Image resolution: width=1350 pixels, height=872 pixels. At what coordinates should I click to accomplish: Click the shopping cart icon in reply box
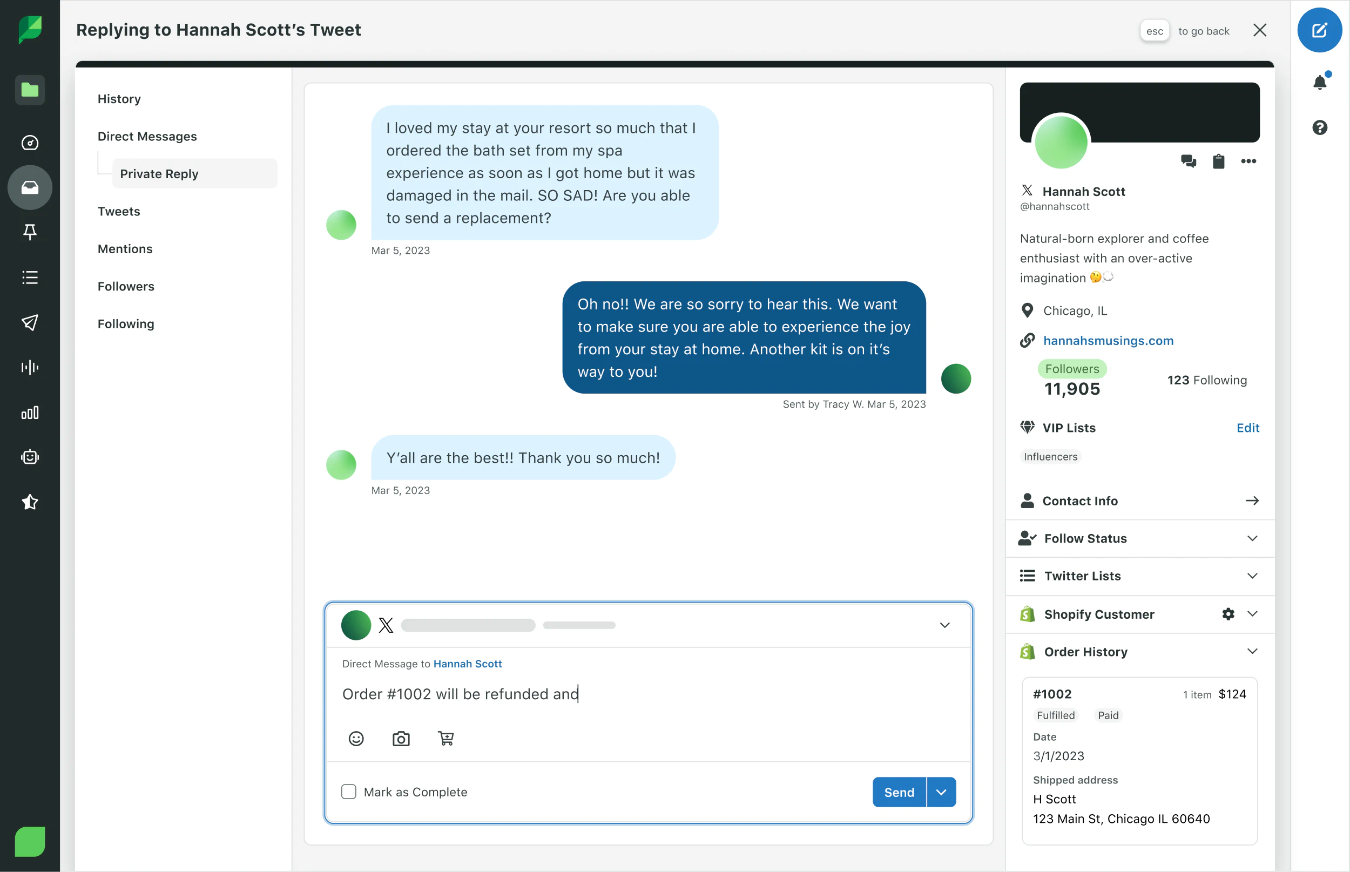coord(447,737)
